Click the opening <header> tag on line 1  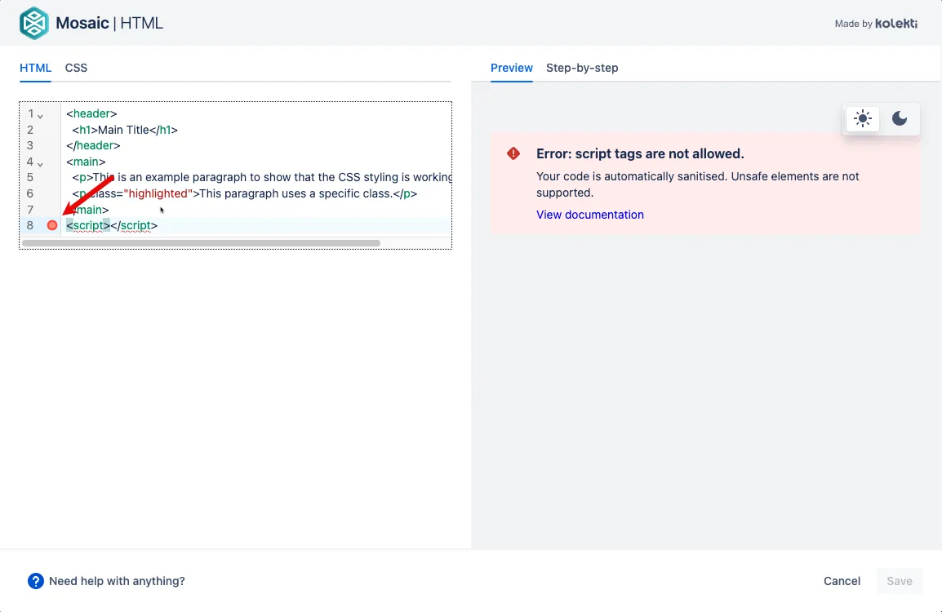click(x=91, y=113)
